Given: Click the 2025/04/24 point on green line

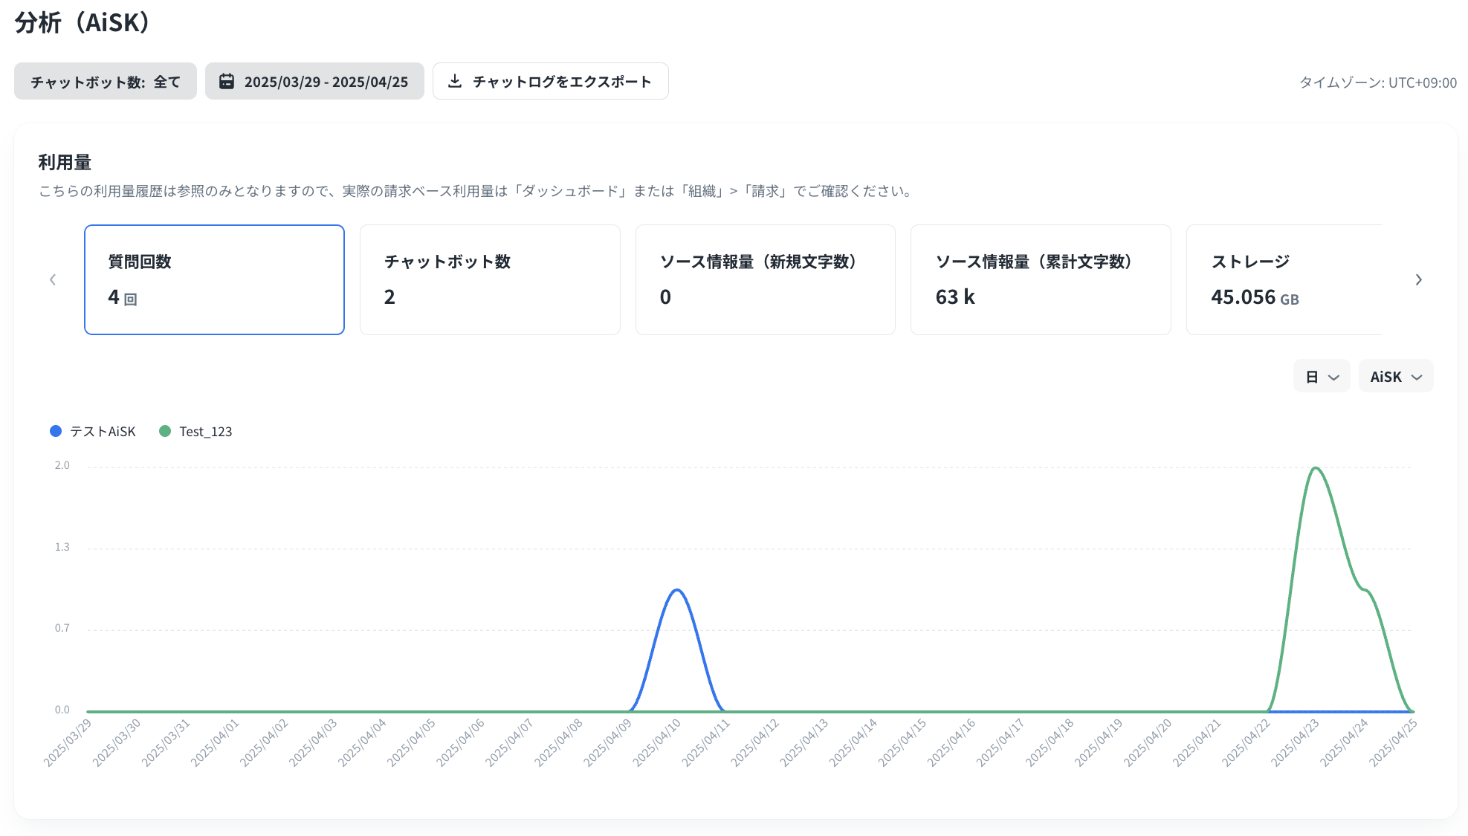Looking at the screenshot, I should pyautogui.click(x=1365, y=590).
